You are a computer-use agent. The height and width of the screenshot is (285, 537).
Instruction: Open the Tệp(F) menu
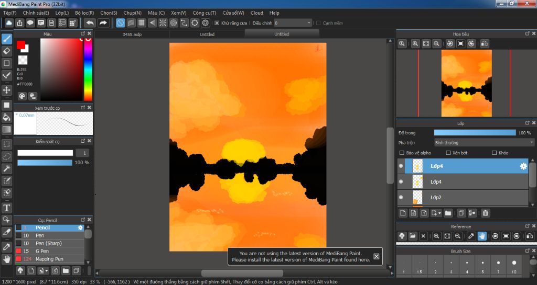9,13
